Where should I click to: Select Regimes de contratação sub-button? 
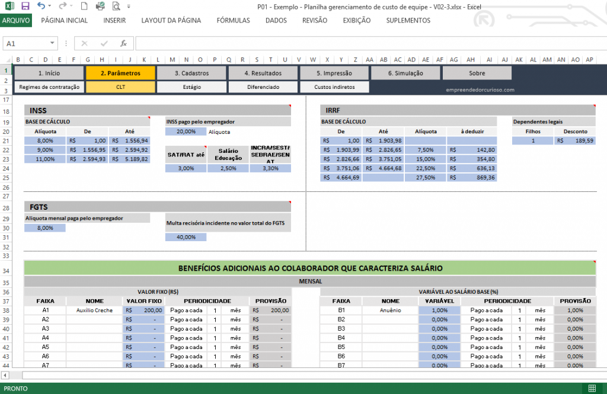coord(49,87)
